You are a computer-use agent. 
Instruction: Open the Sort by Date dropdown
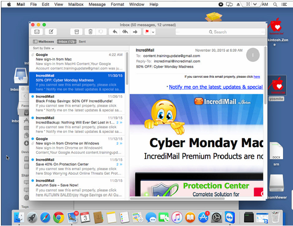pos(43,48)
